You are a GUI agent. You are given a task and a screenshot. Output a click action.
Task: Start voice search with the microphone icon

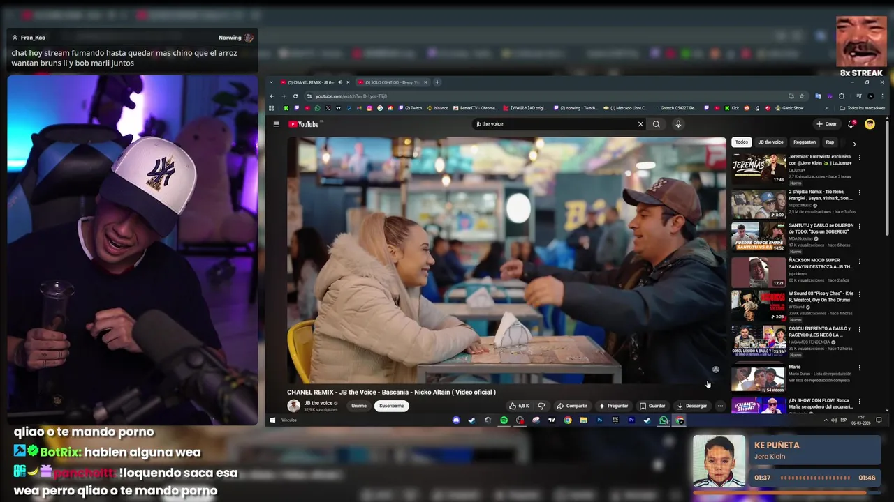tap(677, 124)
